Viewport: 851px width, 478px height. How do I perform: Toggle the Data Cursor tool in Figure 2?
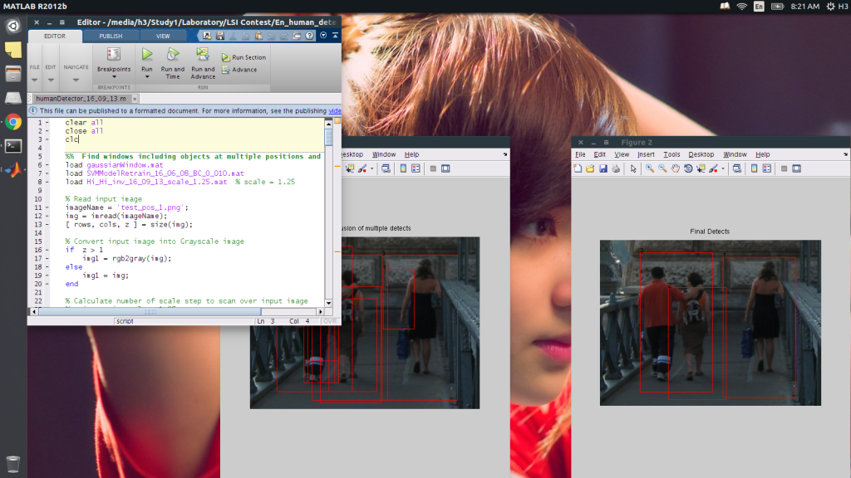click(x=701, y=168)
